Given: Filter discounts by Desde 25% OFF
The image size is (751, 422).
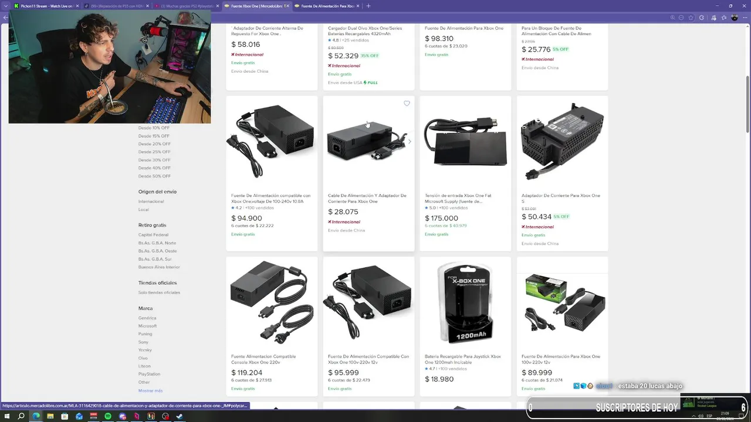Looking at the screenshot, I should pyautogui.click(x=154, y=152).
